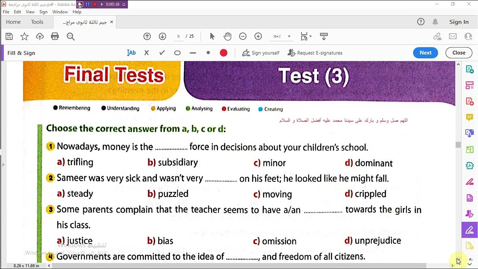Open the fit page options icon
This screenshot has width=478, height=269.
[306, 36]
